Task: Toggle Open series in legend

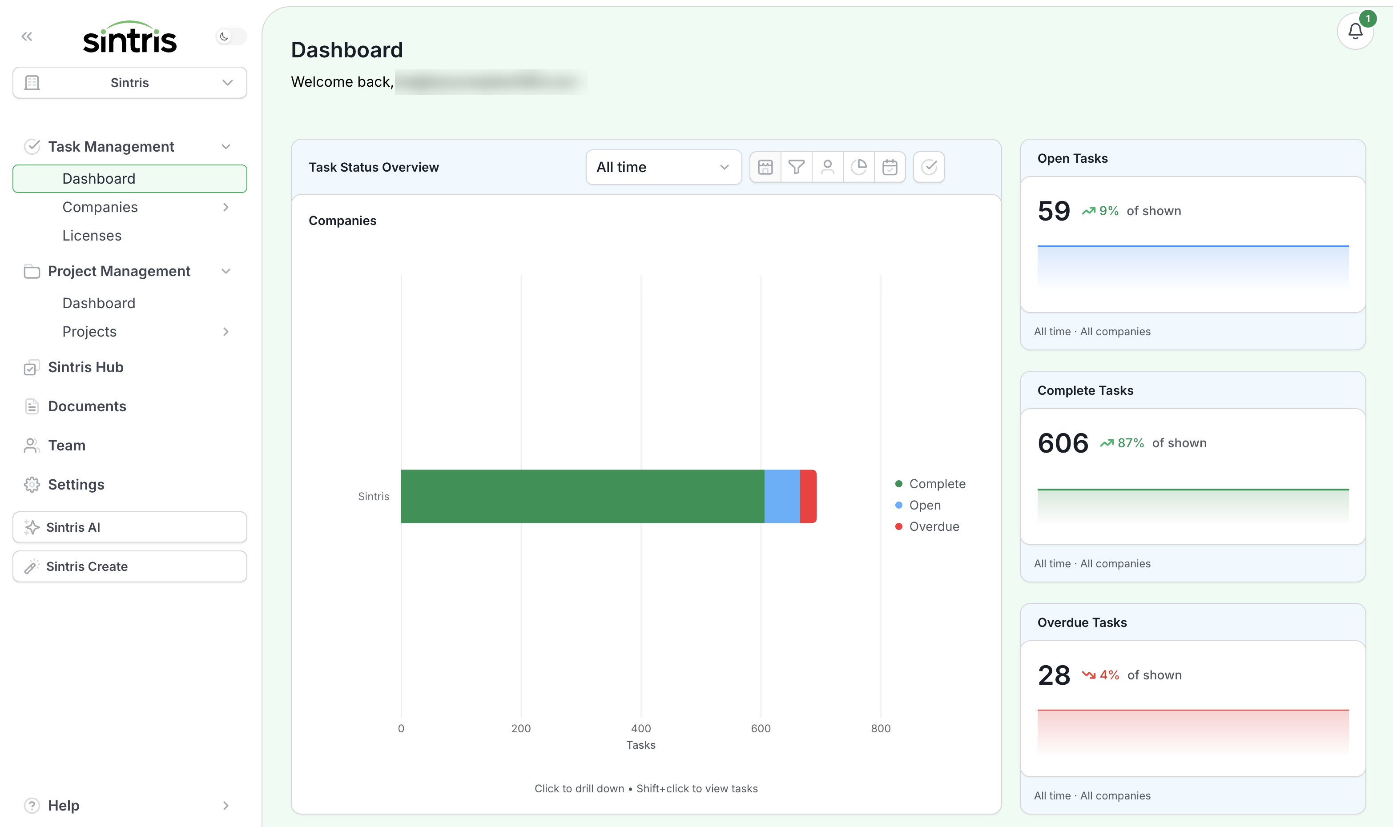Action: tap(918, 505)
